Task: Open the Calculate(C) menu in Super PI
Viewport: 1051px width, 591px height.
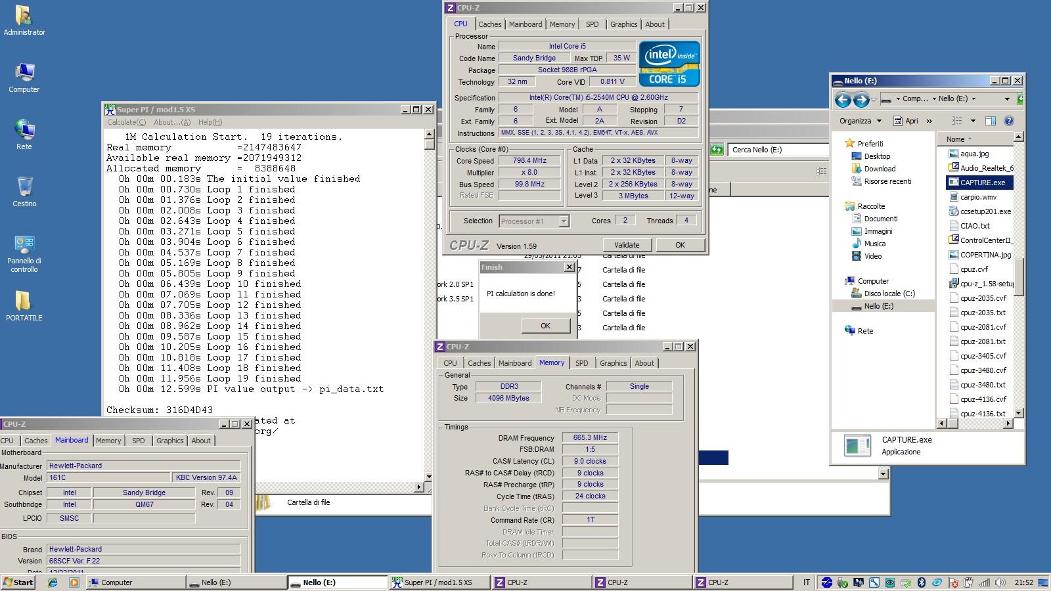Action: click(x=127, y=122)
